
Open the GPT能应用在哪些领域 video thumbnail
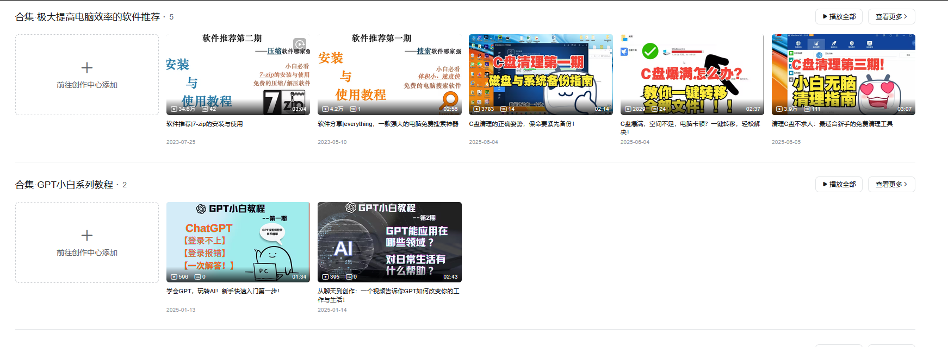pos(389,242)
